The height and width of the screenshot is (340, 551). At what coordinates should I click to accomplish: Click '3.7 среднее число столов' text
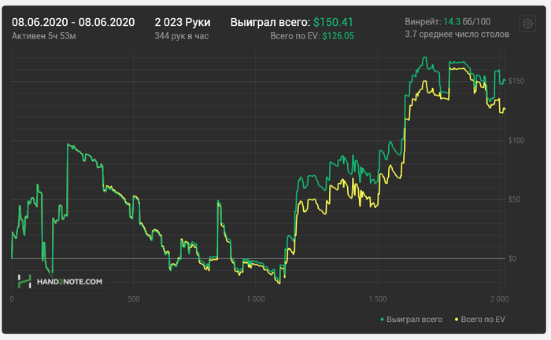click(x=457, y=35)
